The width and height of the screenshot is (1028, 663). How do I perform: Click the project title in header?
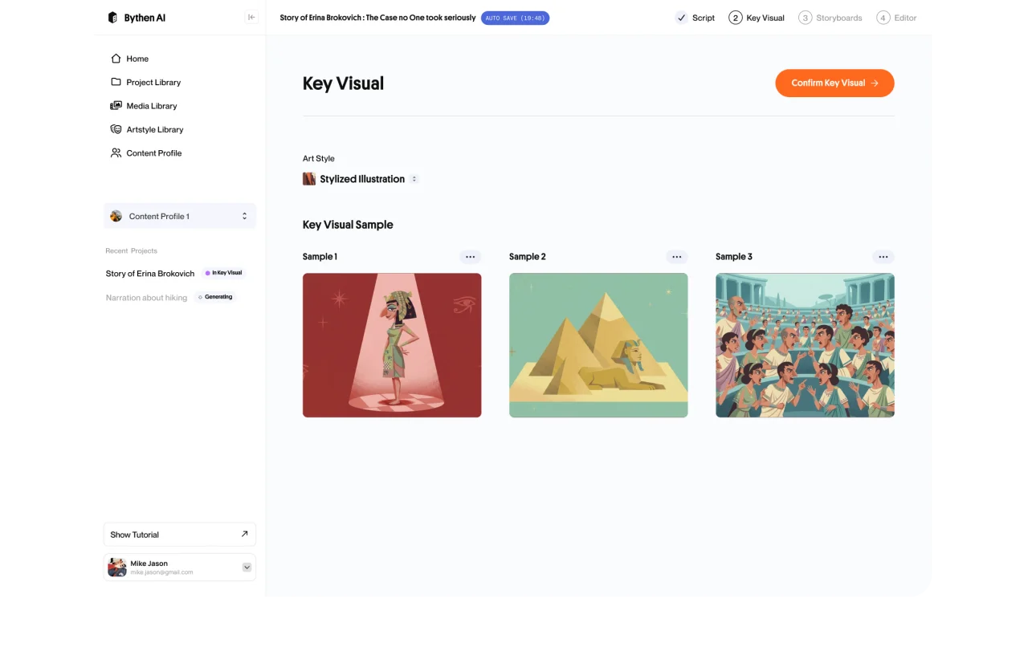377,18
